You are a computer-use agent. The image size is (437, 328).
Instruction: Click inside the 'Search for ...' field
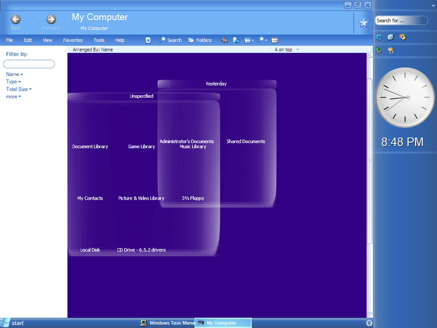tap(401, 20)
